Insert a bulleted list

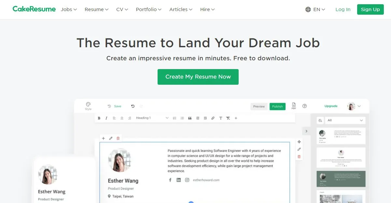click(182, 118)
